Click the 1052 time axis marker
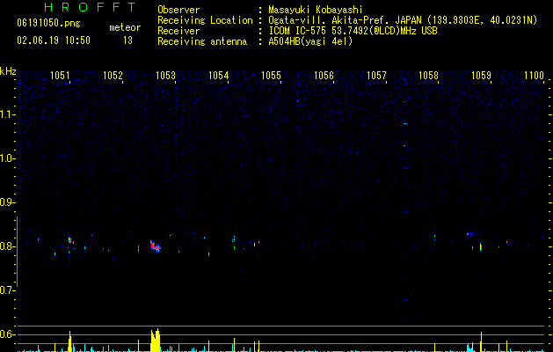 click(x=113, y=76)
